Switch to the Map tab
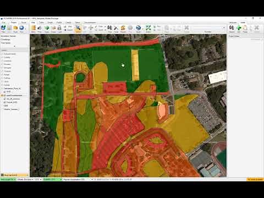Viewport: 264px width, 198px height. tap(33, 23)
